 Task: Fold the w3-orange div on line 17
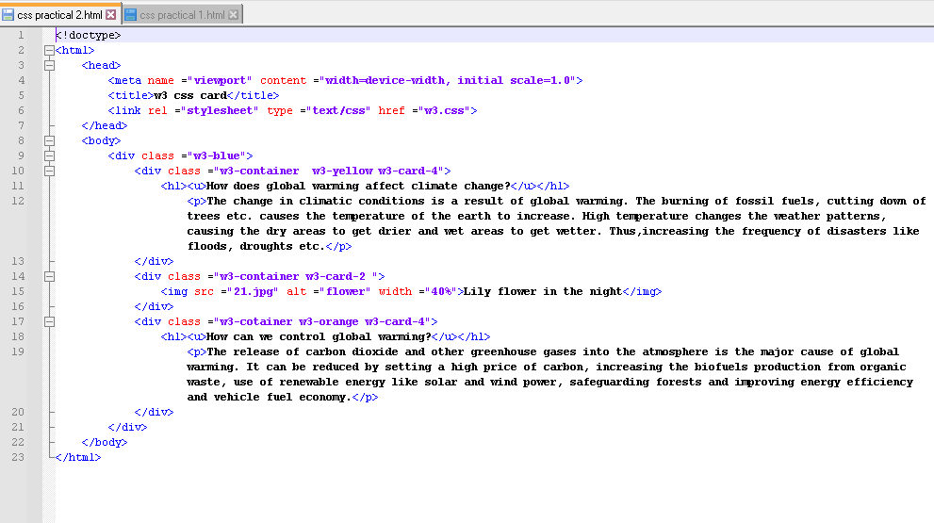point(49,321)
